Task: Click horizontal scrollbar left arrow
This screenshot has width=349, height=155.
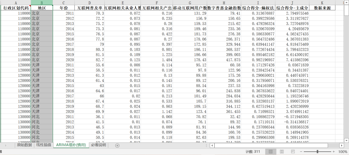Action: pos(212,145)
